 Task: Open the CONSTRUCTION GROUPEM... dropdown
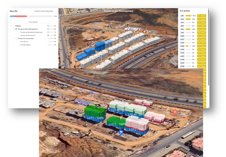[x=45, y=11]
